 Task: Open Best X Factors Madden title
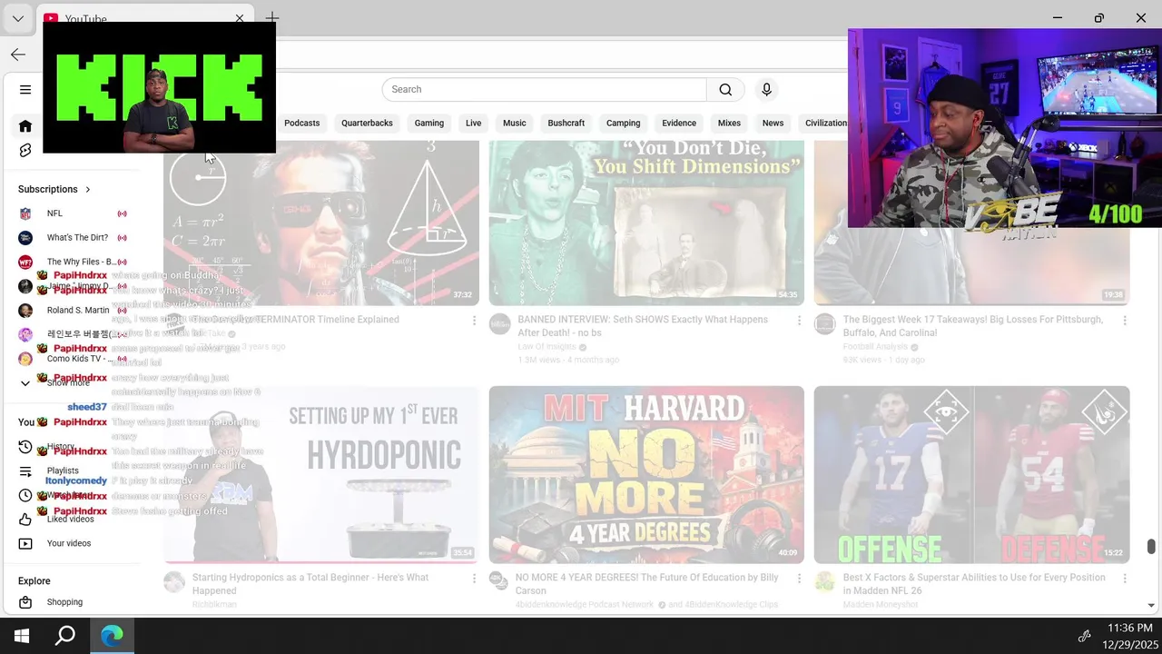974,584
